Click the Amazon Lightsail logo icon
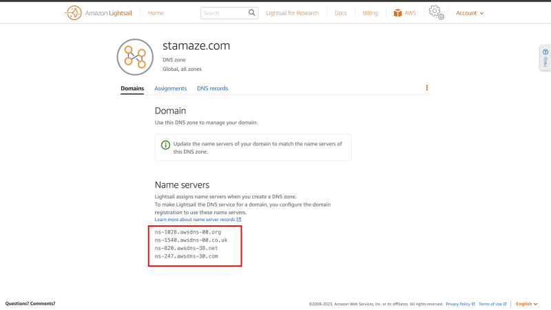 [74, 13]
